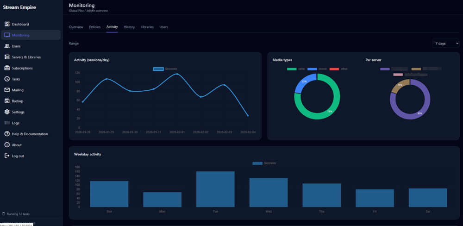Click the 2026-02-04 data point
The width and height of the screenshot is (463, 226).
[x=248, y=115]
